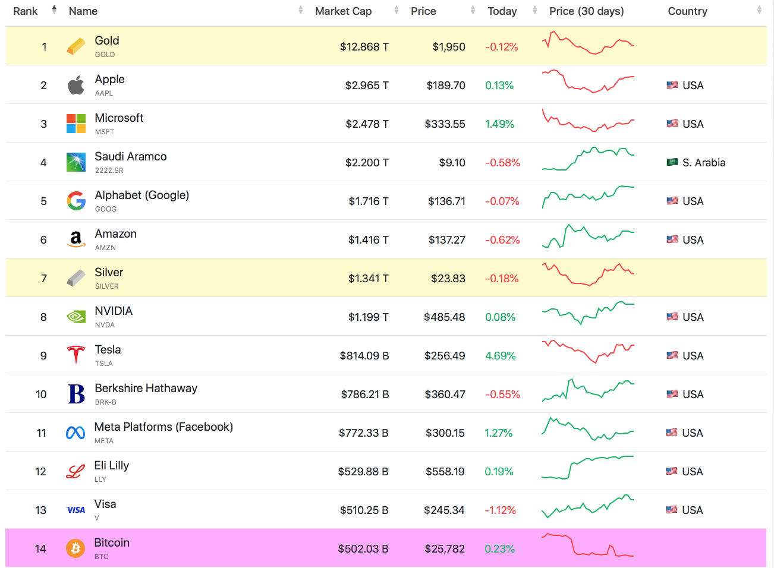Sort using the Market Cap arrows
Image resolution: width=774 pixels, height=568 pixels.
coord(397,10)
